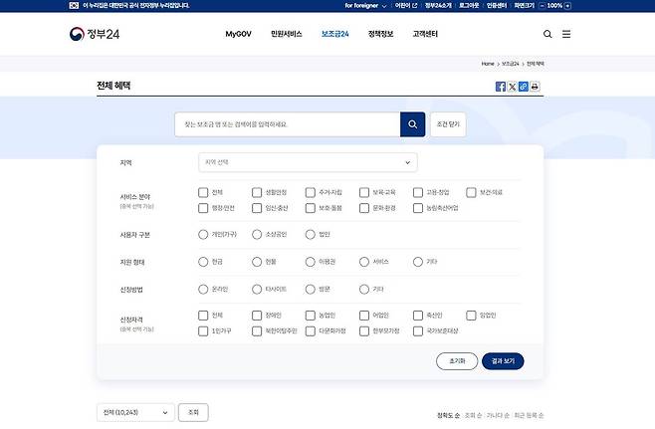Viewport: 655px width, 429px height.
Task: Click Home in the breadcrumb
Action: pos(488,64)
